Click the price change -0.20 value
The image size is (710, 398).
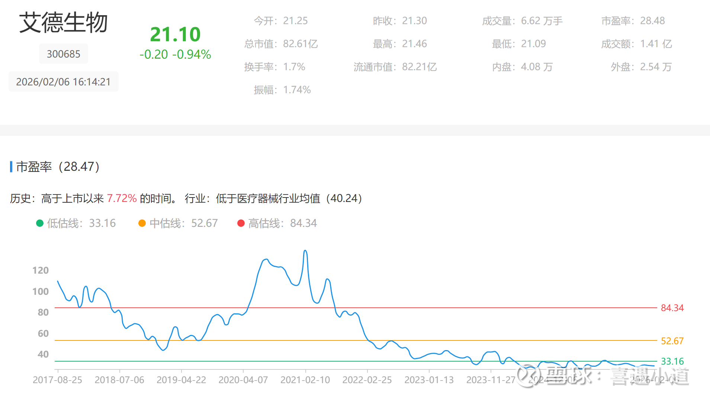[154, 55]
